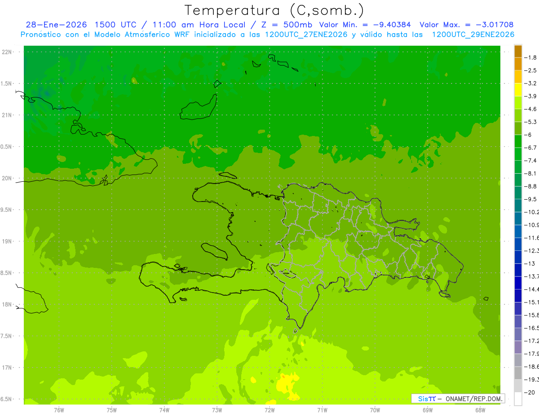Click the "-1.8" color scale value

tap(530, 57)
